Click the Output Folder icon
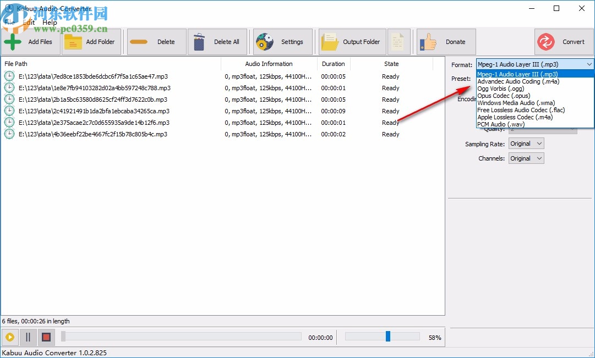Viewport: 595px width, 358px height. pyautogui.click(x=330, y=41)
